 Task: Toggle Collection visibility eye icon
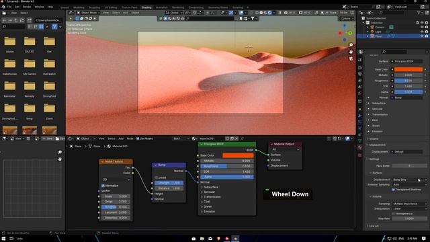click(x=422, y=23)
